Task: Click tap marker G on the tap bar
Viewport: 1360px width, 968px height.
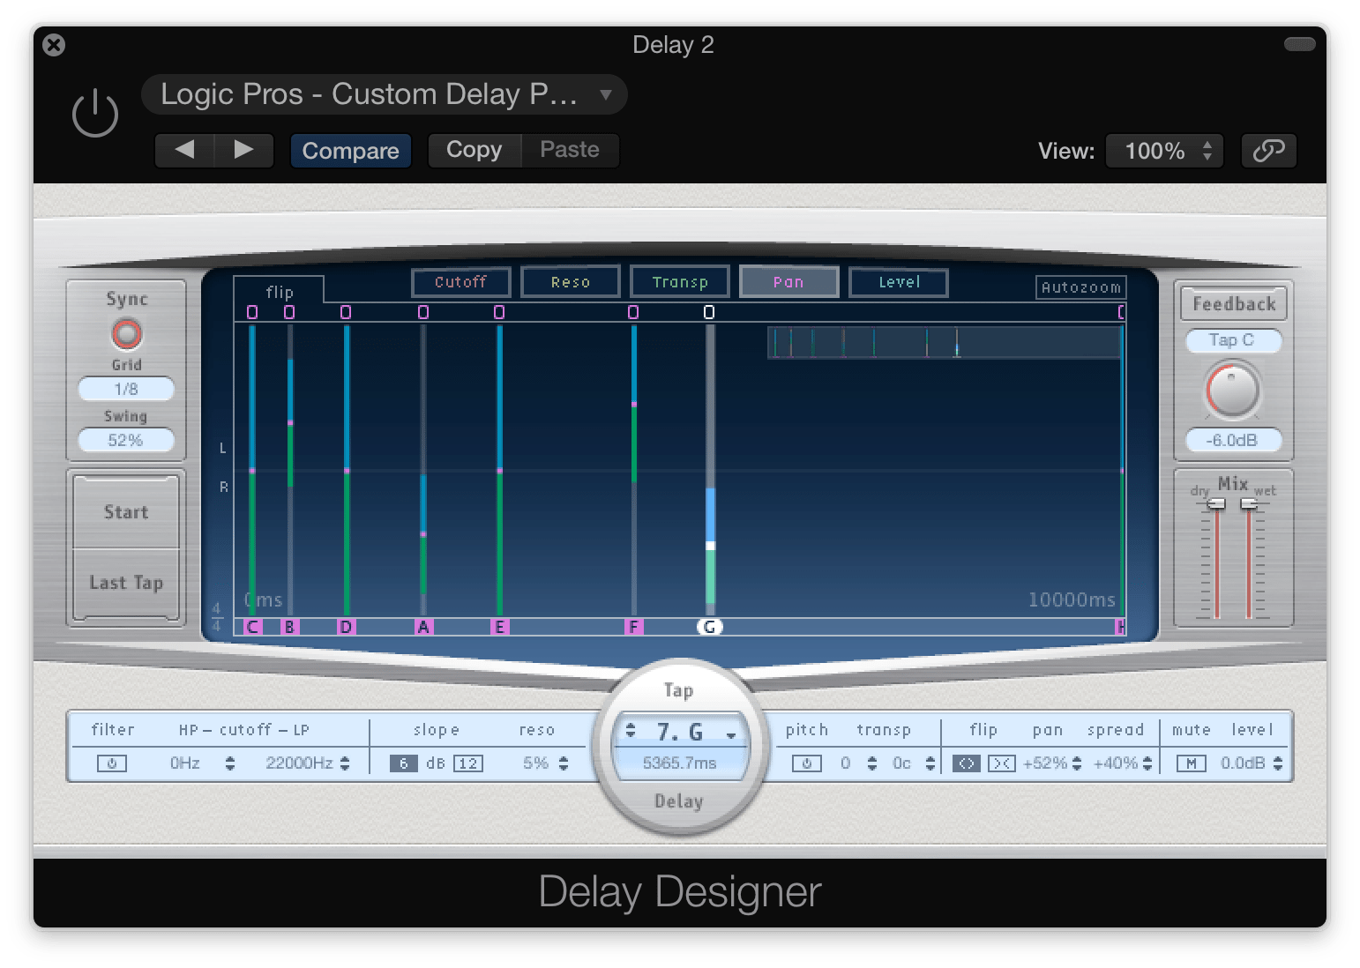Action: click(x=709, y=627)
